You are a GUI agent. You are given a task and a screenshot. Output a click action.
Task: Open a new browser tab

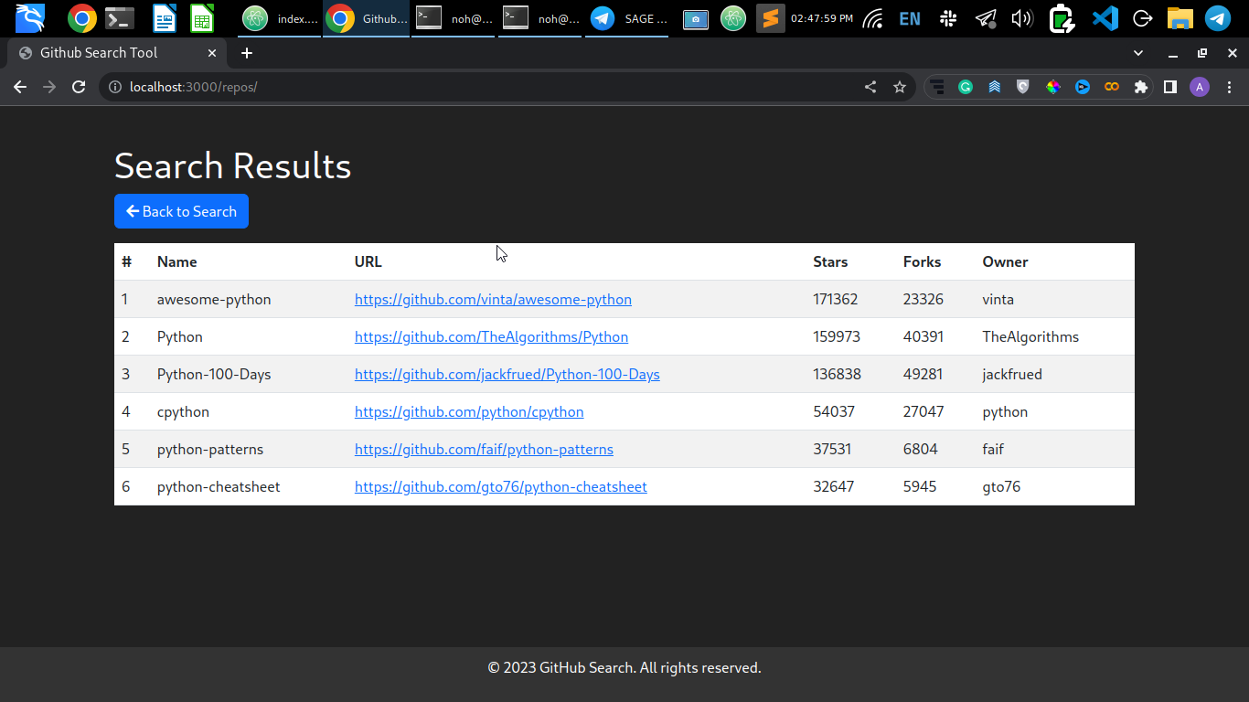[247, 53]
